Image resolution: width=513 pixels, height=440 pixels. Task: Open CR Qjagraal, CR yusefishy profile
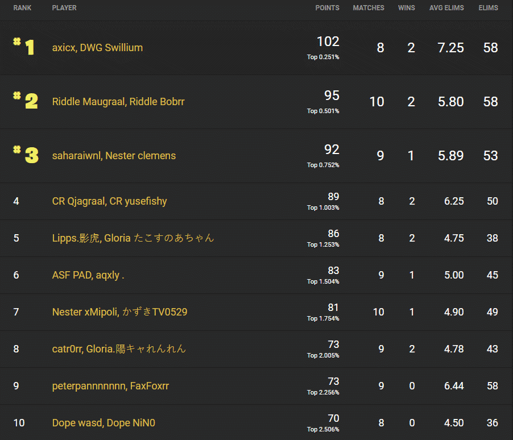click(x=109, y=201)
